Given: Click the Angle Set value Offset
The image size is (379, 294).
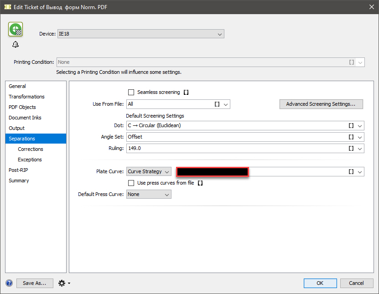Looking at the screenshot, I should [135, 137].
